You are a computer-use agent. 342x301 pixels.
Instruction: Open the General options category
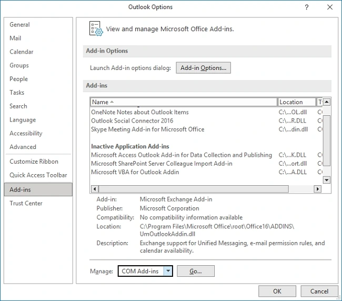click(x=19, y=25)
